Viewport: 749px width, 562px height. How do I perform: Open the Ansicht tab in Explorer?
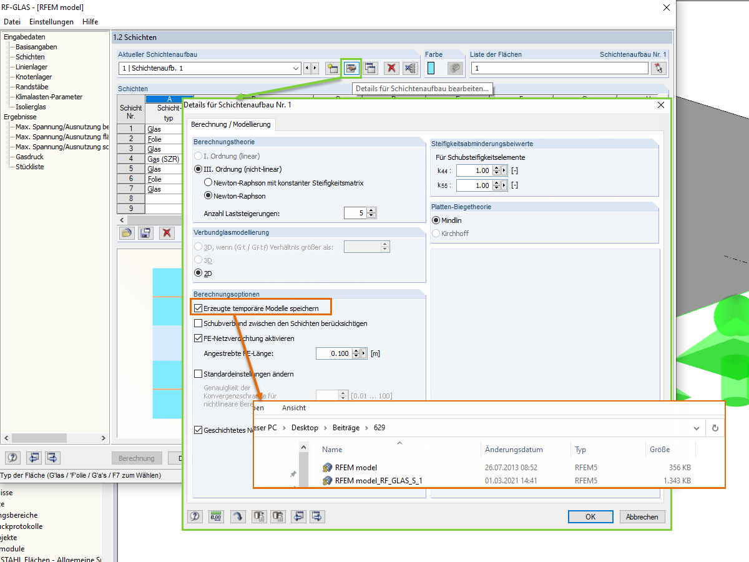point(294,408)
